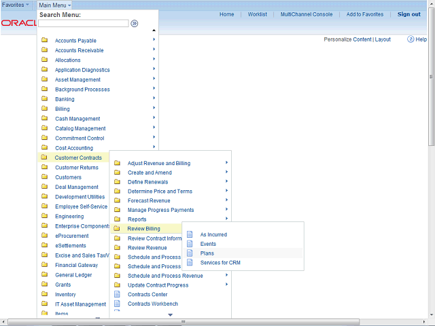The height and width of the screenshot is (326, 435).
Task: Select eProcurement menu entry
Action: 72,236
